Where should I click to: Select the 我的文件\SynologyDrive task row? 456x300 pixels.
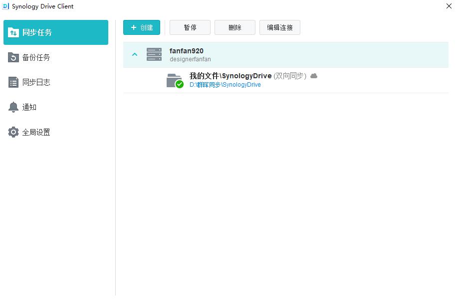tap(229, 76)
